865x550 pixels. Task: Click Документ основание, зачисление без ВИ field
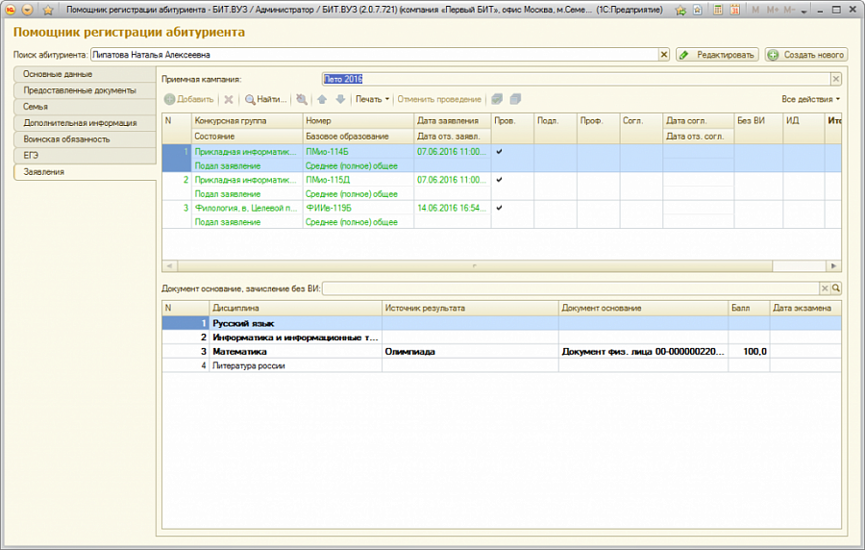(x=571, y=287)
